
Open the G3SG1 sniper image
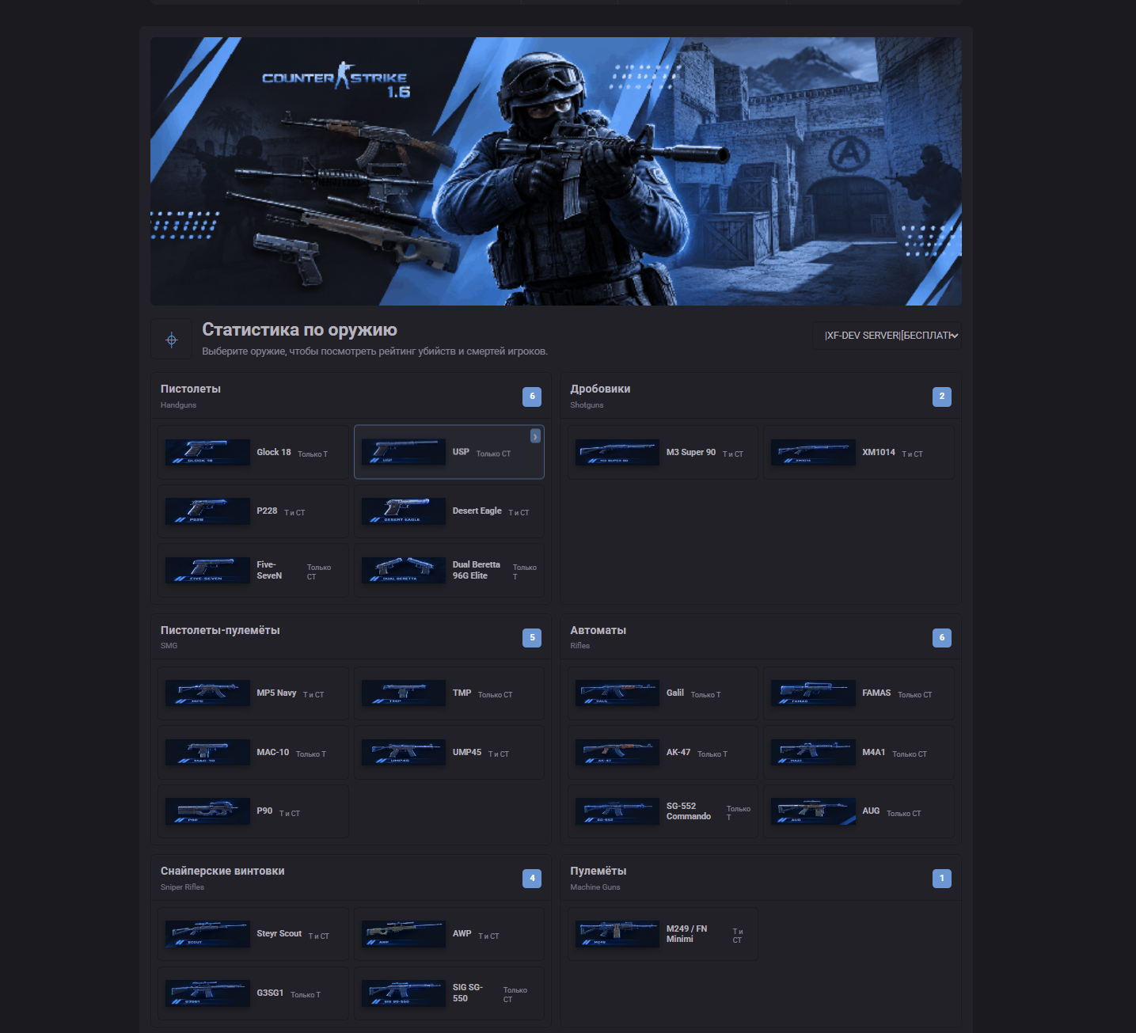(x=207, y=993)
